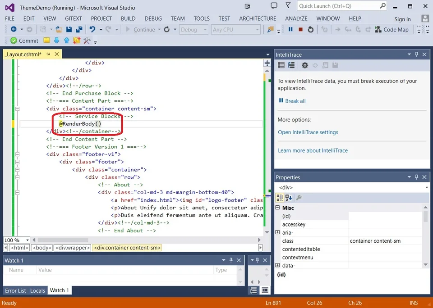Stop debugging with the red square
This screenshot has width=433, height=308.
pyautogui.click(x=301, y=29)
